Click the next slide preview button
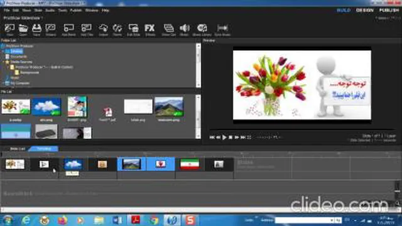Screen dimensions: 402x226 (237, 137)
